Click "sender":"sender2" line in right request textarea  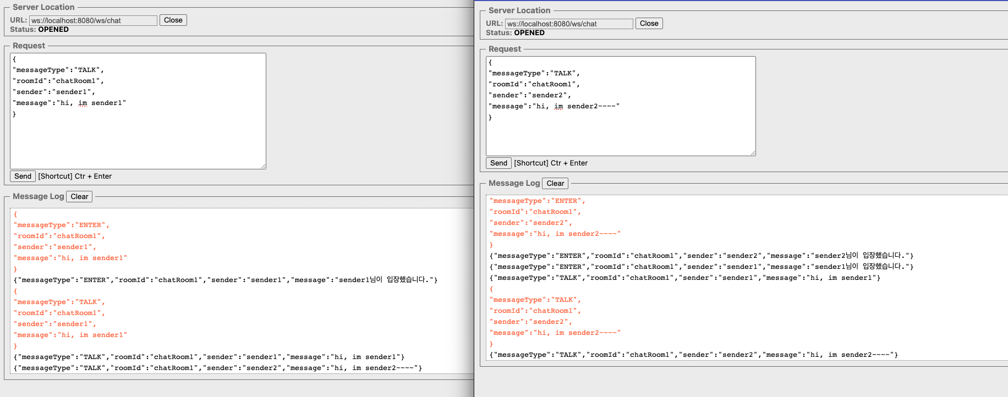click(x=530, y=95)
